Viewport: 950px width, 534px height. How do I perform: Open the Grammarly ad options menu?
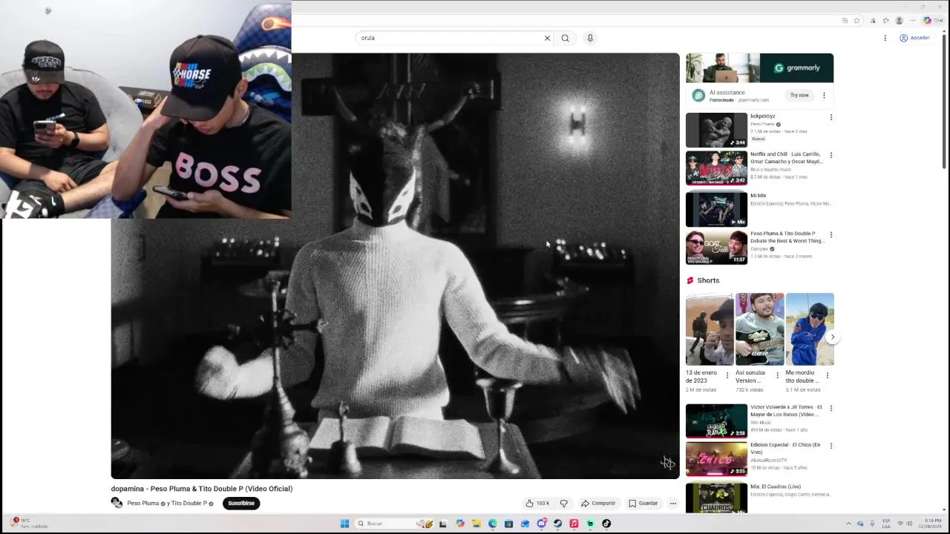tap(824, 95)
